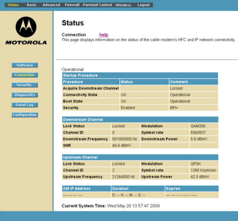Image resolution: width=238 pixels, height=221 pixels.
Task: View the Event Log sidebar button
Action: point(25,105)
